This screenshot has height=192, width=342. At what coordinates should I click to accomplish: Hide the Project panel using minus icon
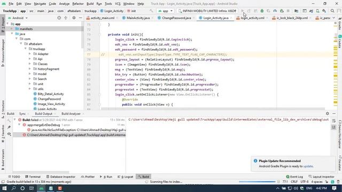pyautogui.click(x=81, y=18)
